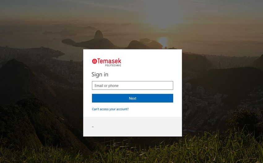Click the POLYTECHNIC text under the logo
This screenshot has width=263, height=163.
tap(113, 65)
